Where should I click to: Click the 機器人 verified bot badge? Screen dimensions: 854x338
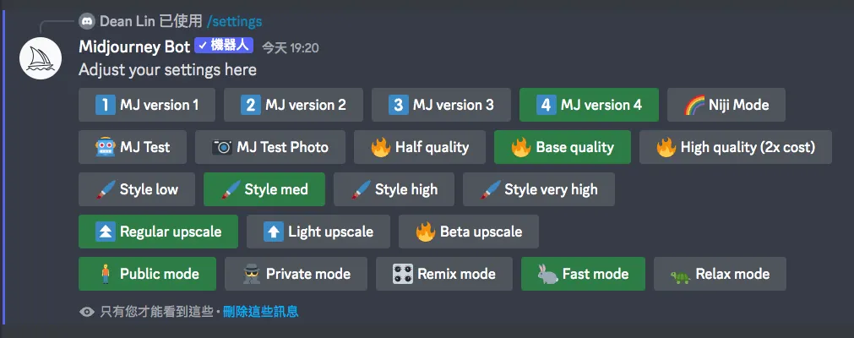coord(224,46)
